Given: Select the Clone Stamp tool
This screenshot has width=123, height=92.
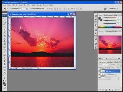Looking at the screenshot, I should (4, 41).
